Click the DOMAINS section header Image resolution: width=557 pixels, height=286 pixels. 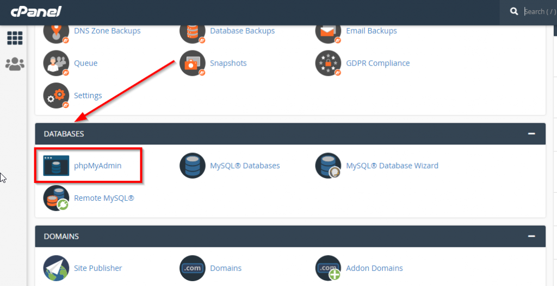pos(290,237)
